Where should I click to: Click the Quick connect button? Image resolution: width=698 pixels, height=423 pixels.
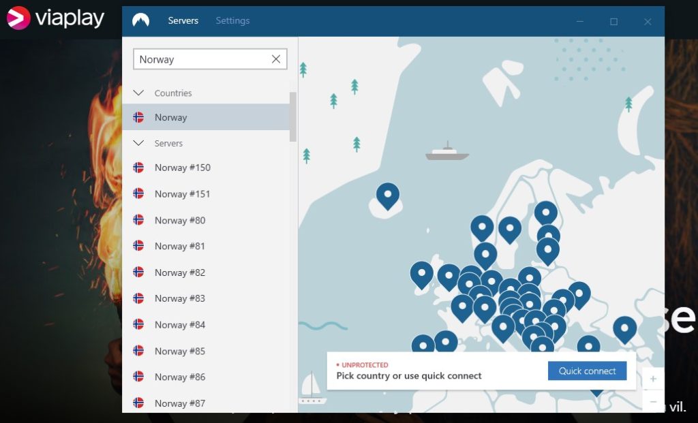(x=587, y=371)
